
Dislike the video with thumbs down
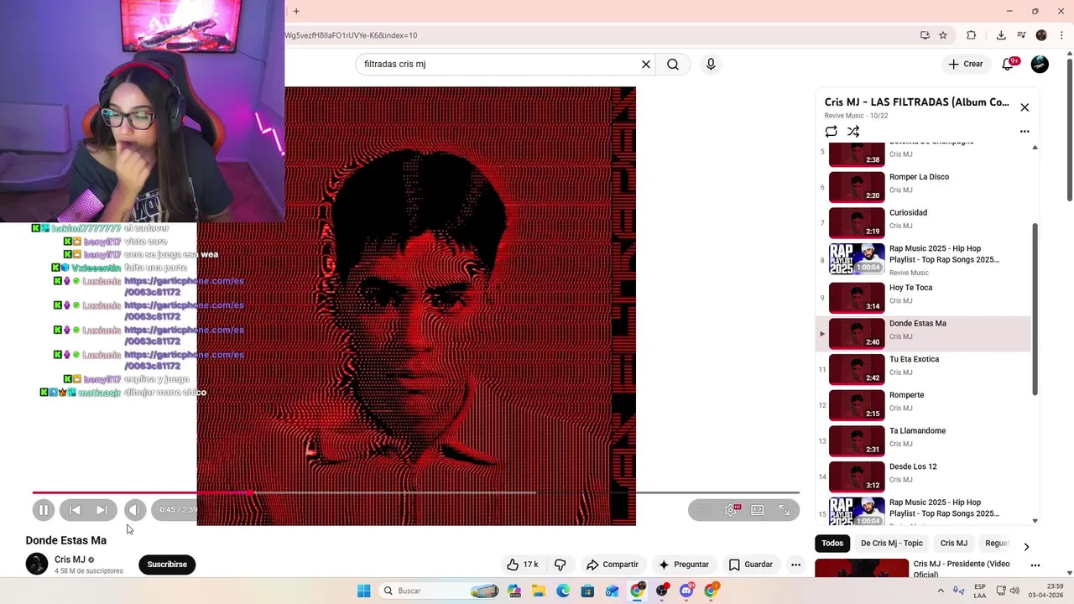tap(560, 565)
